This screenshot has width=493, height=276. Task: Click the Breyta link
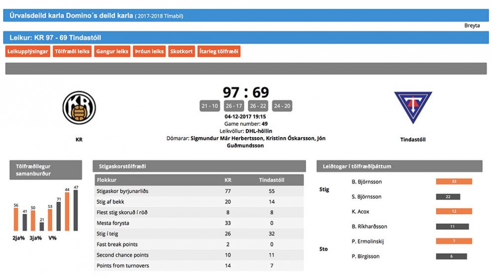click(472, 26)
